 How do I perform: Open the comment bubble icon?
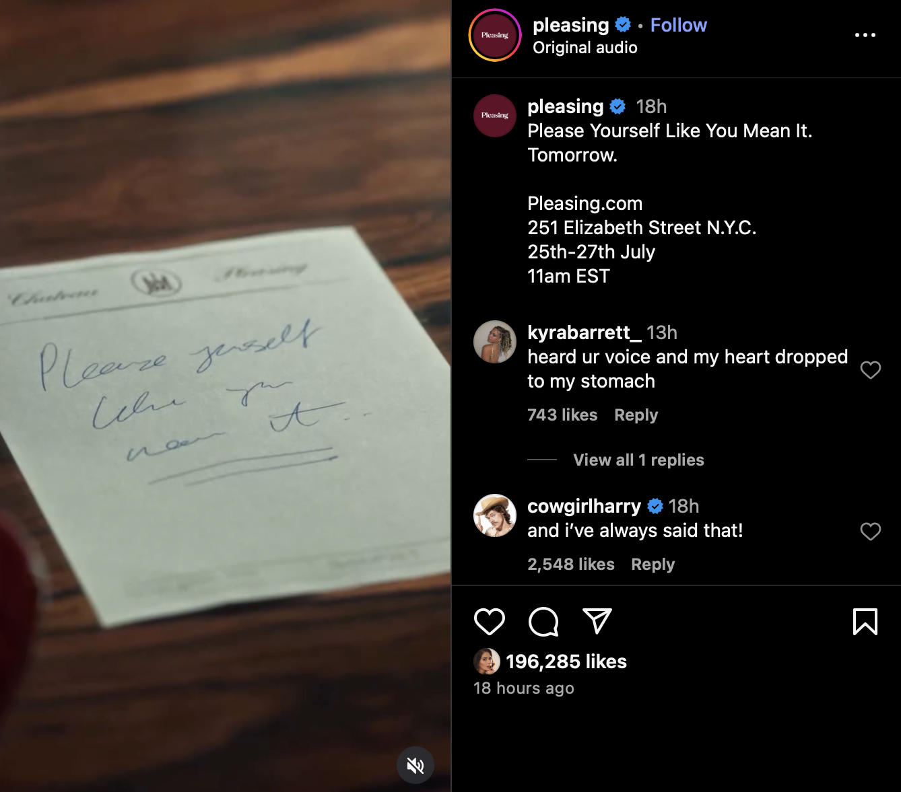click(543, 622)
